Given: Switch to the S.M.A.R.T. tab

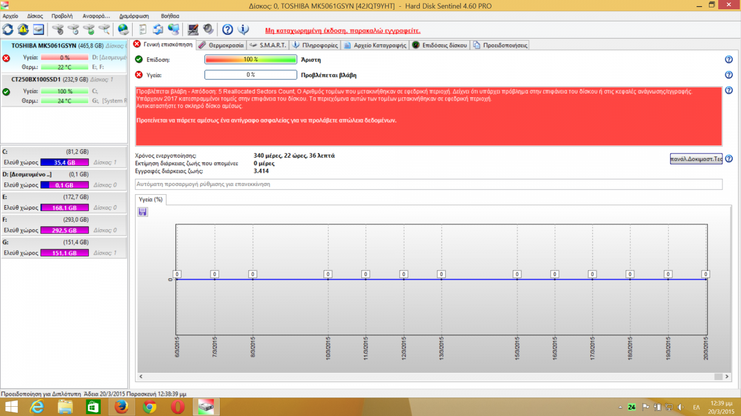Looking at the screenshot, I should click(268, 45).
